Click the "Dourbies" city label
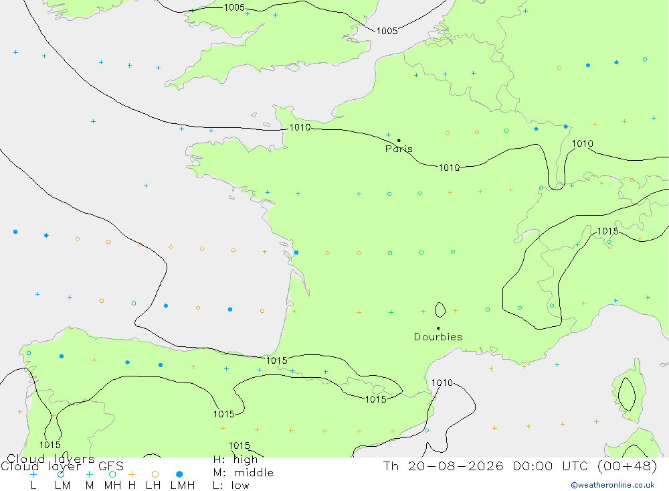The width and height of the screenshot is (669, 491). click(438, 337)
